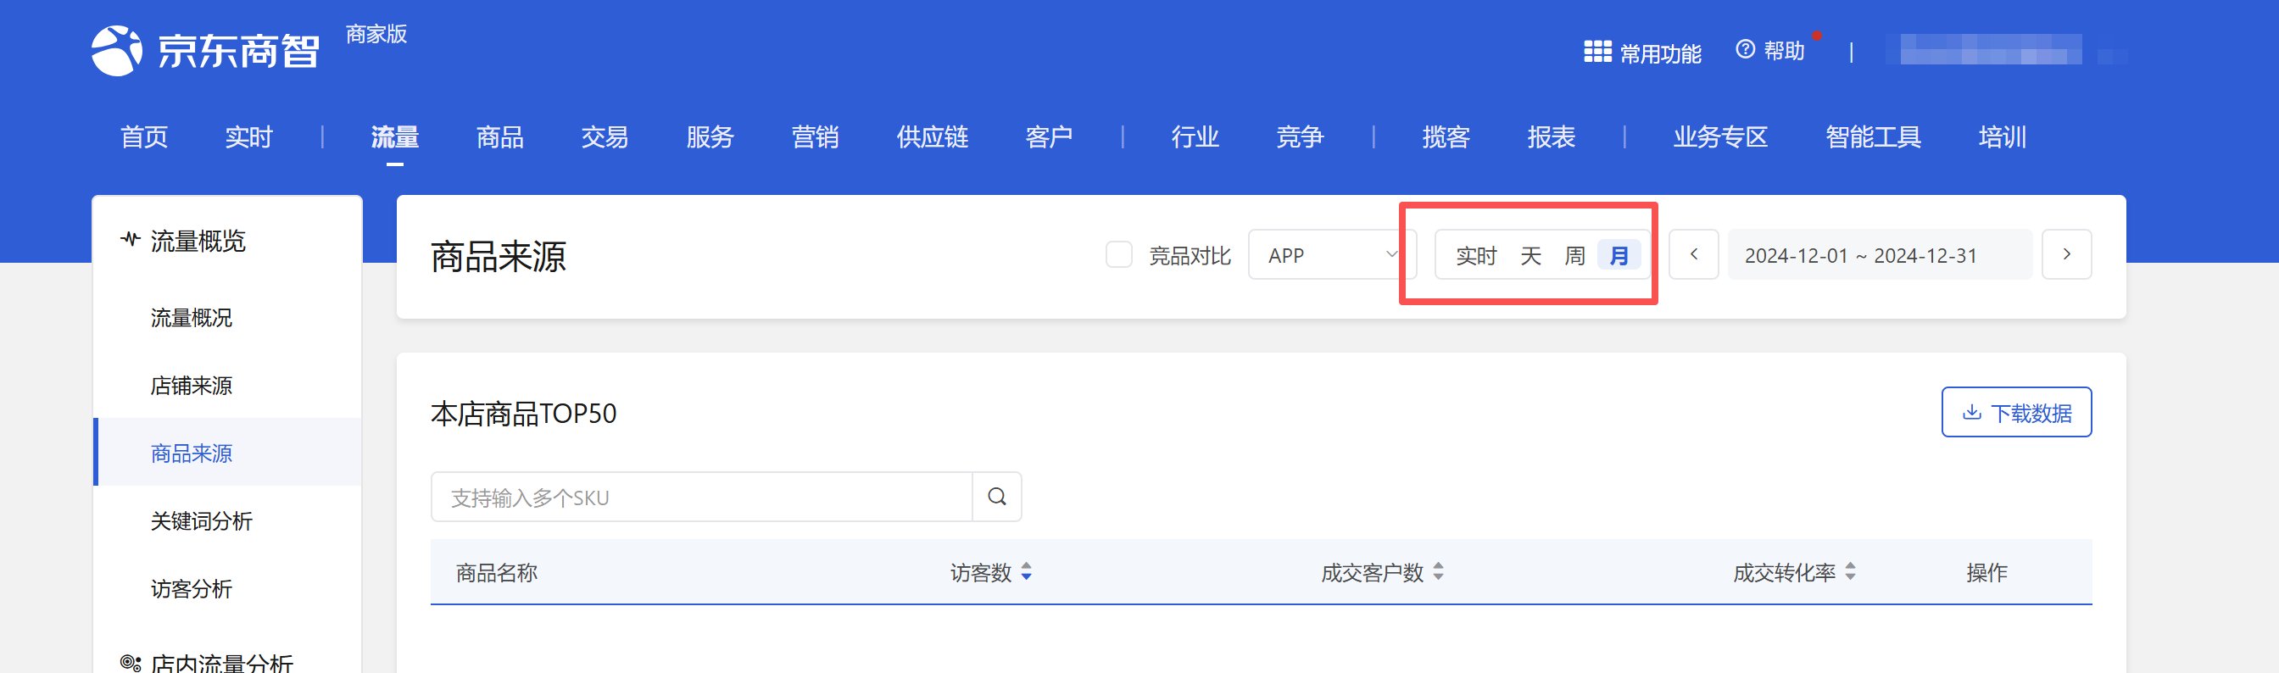Screen dimensions: 2279x673
Task: Sort the table by 访客数
Action: coord(1026,572)
